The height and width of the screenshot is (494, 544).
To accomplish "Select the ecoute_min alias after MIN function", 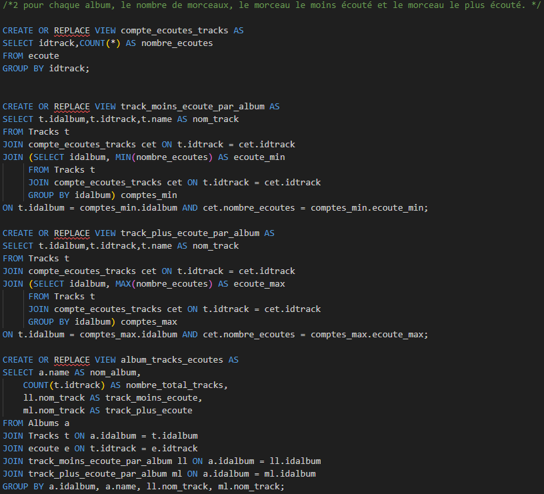I will pyautogui.click(x=259, y=157).
